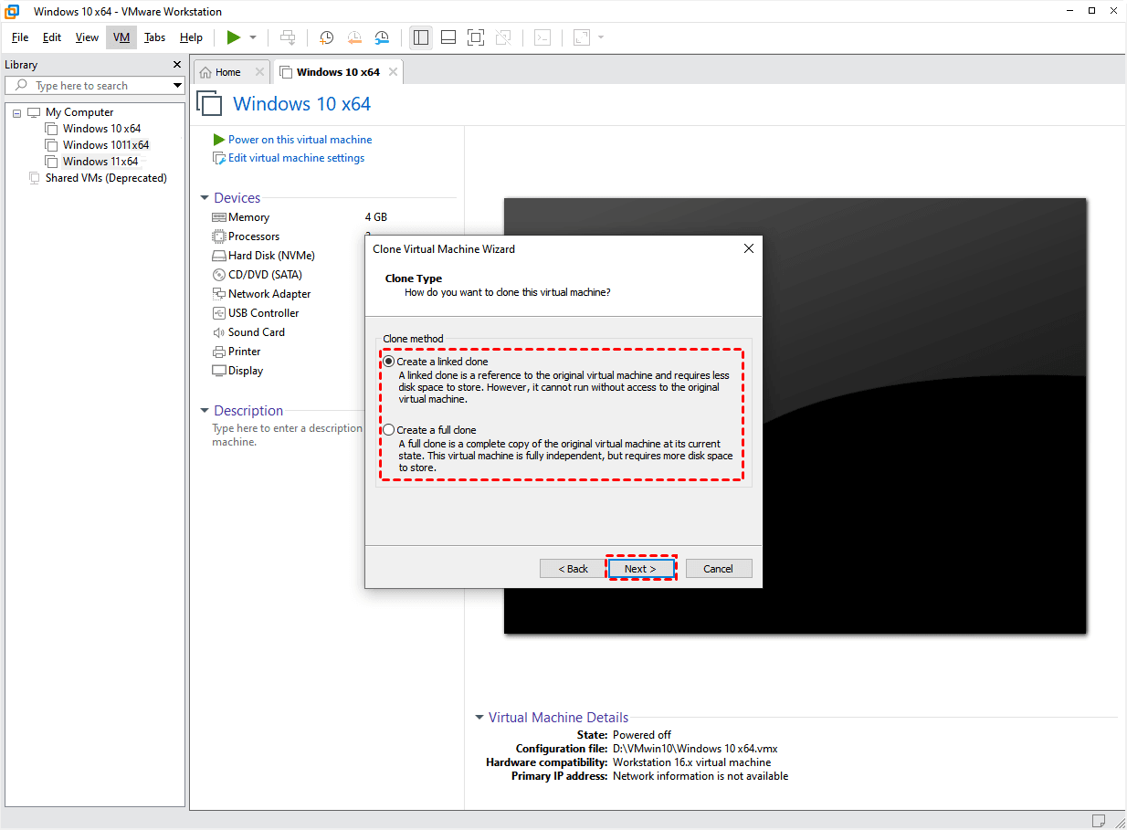
Task: Click the thumbnail bar toggle icon
Action: (x=448, y=37)
